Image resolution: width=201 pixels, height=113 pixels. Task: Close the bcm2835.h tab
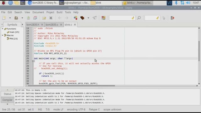(x=42, y=24)
